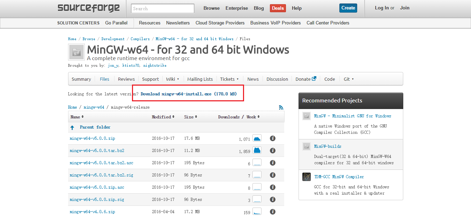Viewport: 471px width, 217px height.
Task: Open download chart for mingw-w64-v5.0.0.tar.bz2.sig
Action: pos(257,175)
